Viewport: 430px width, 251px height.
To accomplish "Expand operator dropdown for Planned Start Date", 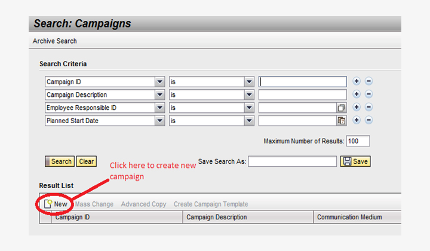I will pos(249,121).
